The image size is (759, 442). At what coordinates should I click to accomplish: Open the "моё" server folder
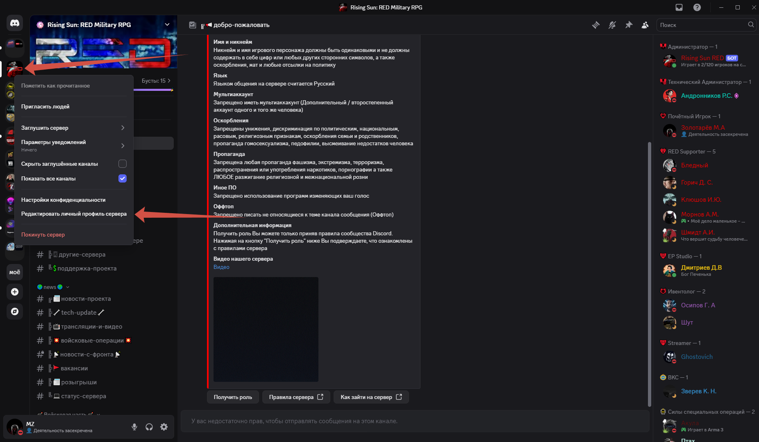coord(15,272)
